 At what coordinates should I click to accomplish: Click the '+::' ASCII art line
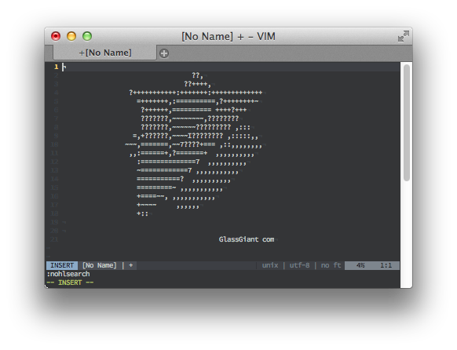143,213
